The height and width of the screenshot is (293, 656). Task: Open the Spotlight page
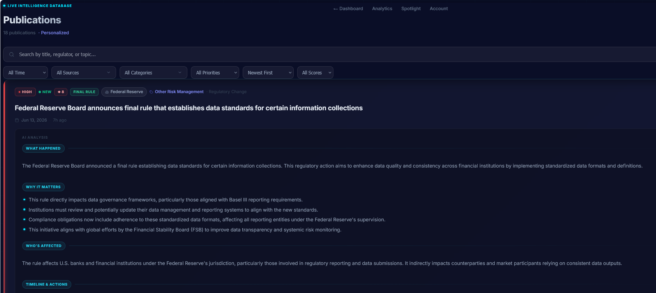[411, 9]
